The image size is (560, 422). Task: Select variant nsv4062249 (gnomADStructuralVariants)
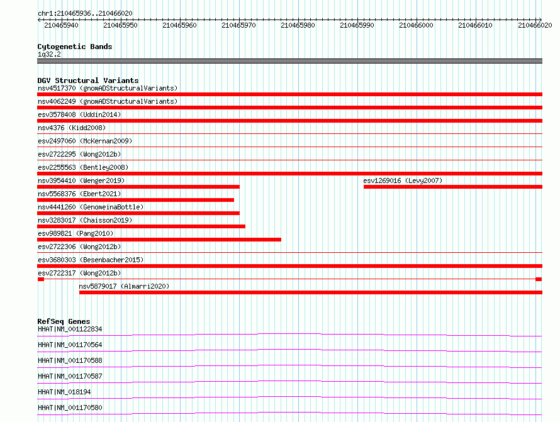pyautogui.click(x=108, y=101)
